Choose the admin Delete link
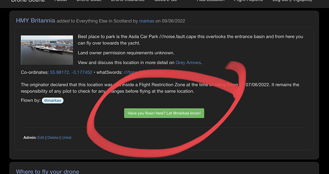329x174 pixels. [x=53, y=138]
